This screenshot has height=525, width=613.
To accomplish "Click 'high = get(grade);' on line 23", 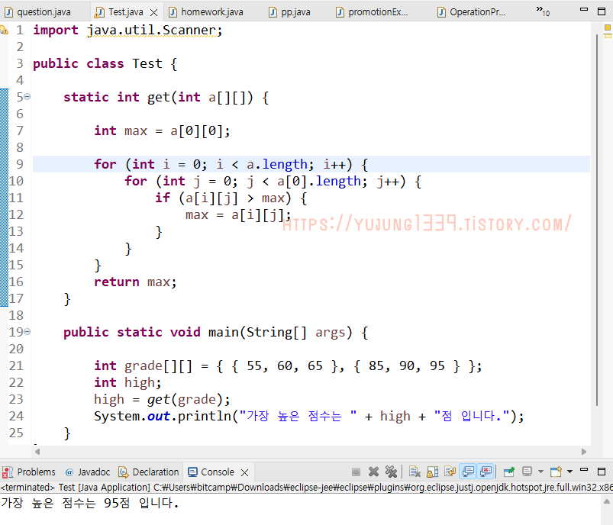I will point(162,400).
